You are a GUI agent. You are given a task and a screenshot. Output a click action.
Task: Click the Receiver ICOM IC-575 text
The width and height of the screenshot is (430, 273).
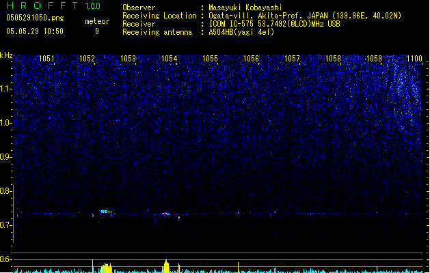click(274, 24)
